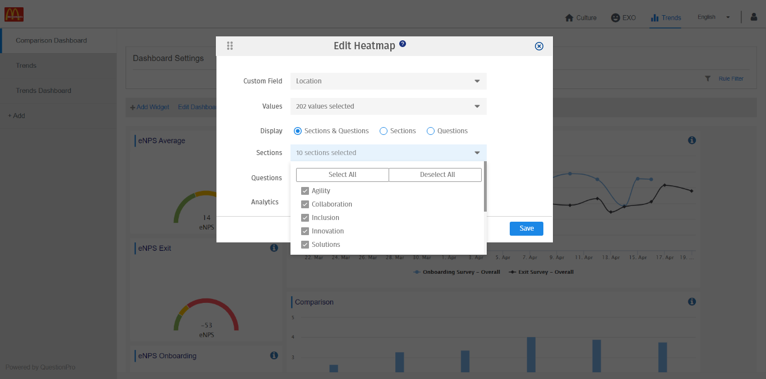Open the user profile icon
The width and height of the screenshot is (766, 379).
(x=753, y=17)
